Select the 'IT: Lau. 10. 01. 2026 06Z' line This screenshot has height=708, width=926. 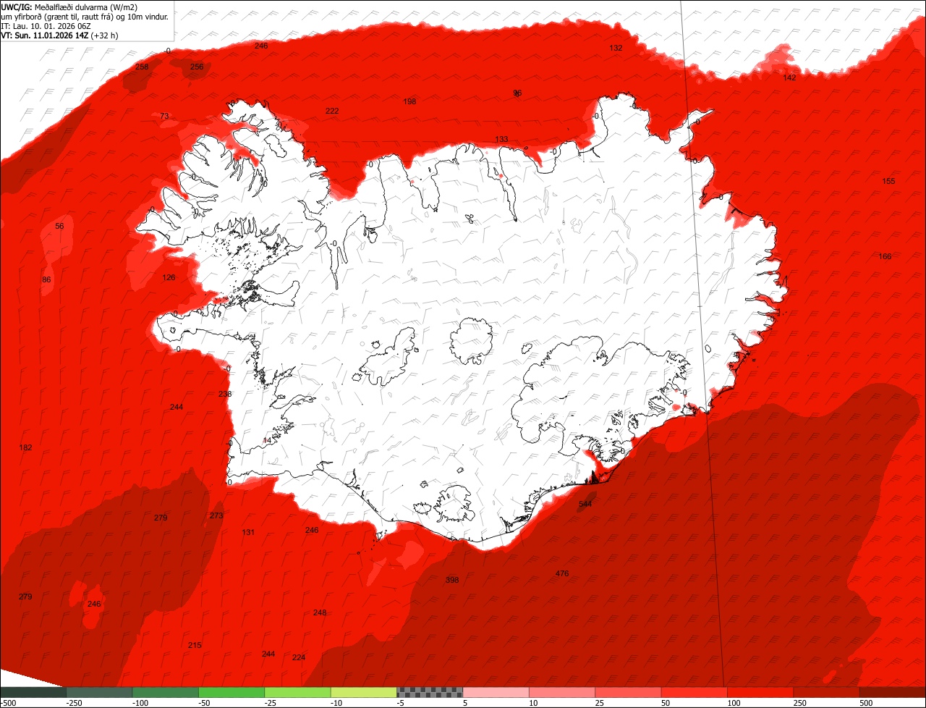(46, 26)
